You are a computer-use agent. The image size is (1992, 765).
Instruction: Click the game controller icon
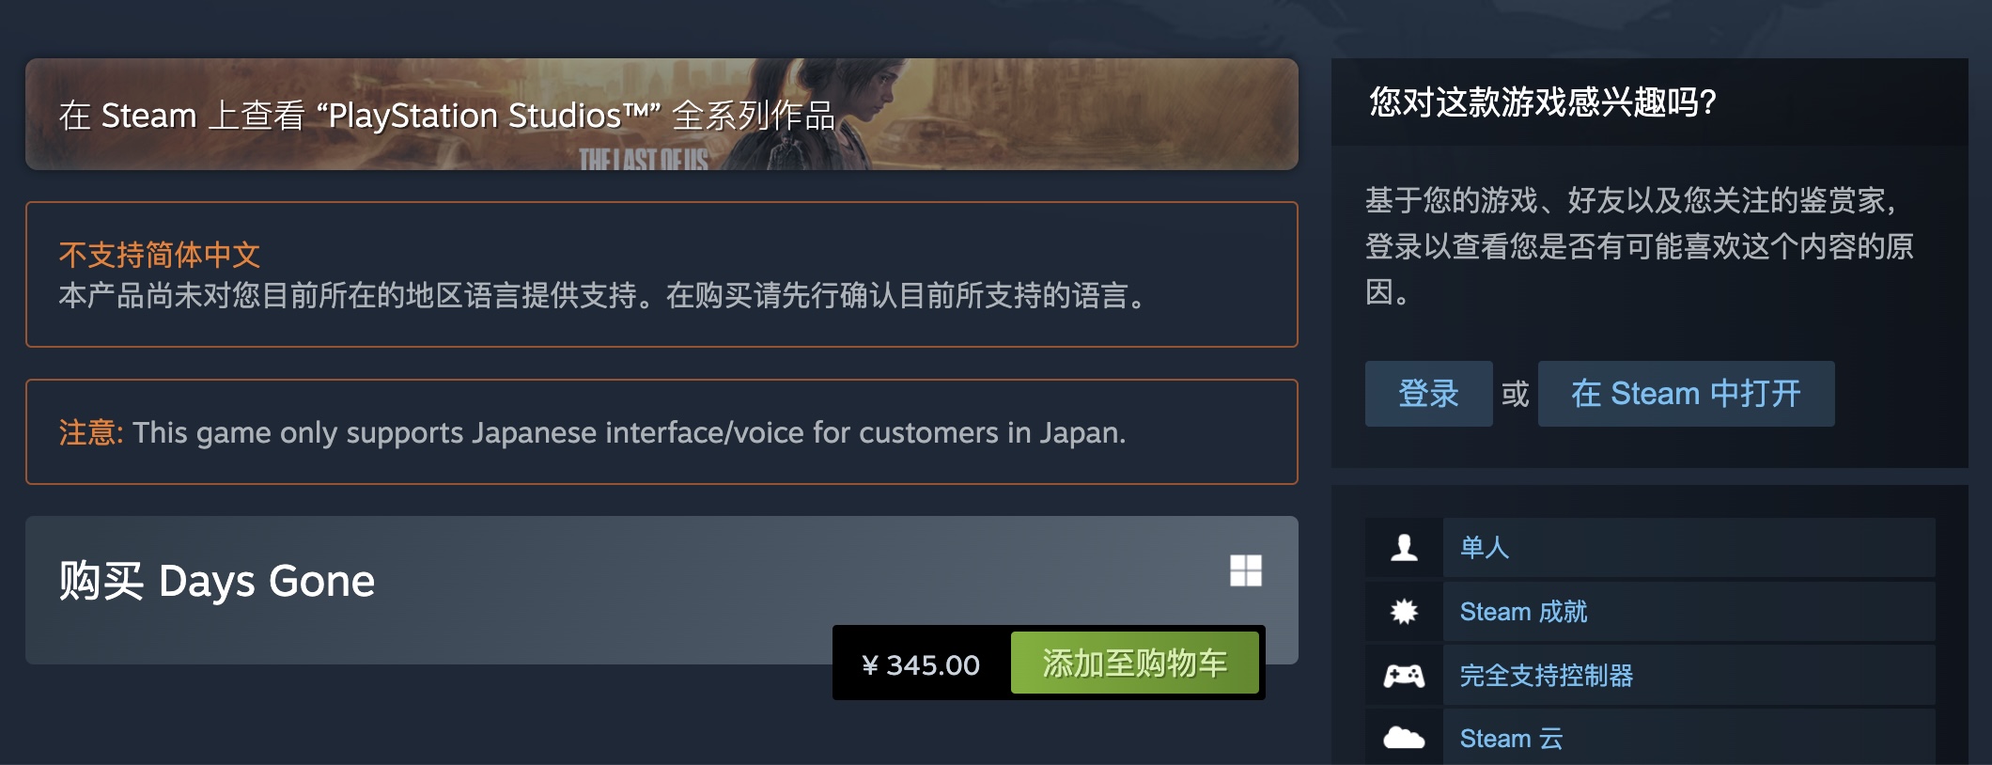(1404, 676)
